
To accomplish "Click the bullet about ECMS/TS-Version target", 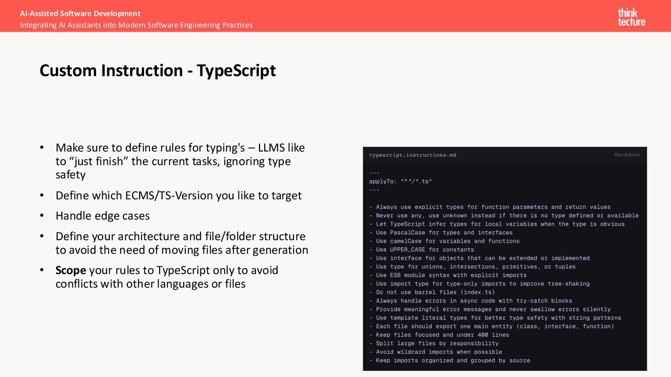I will 178,195.
